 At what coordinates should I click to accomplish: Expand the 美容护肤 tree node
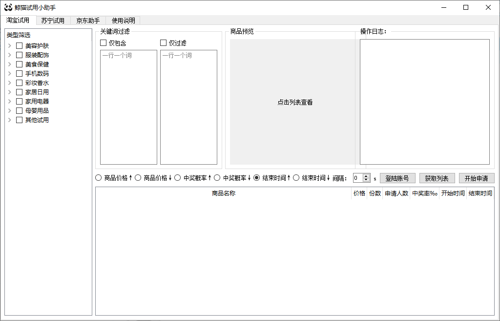point(10,45)
